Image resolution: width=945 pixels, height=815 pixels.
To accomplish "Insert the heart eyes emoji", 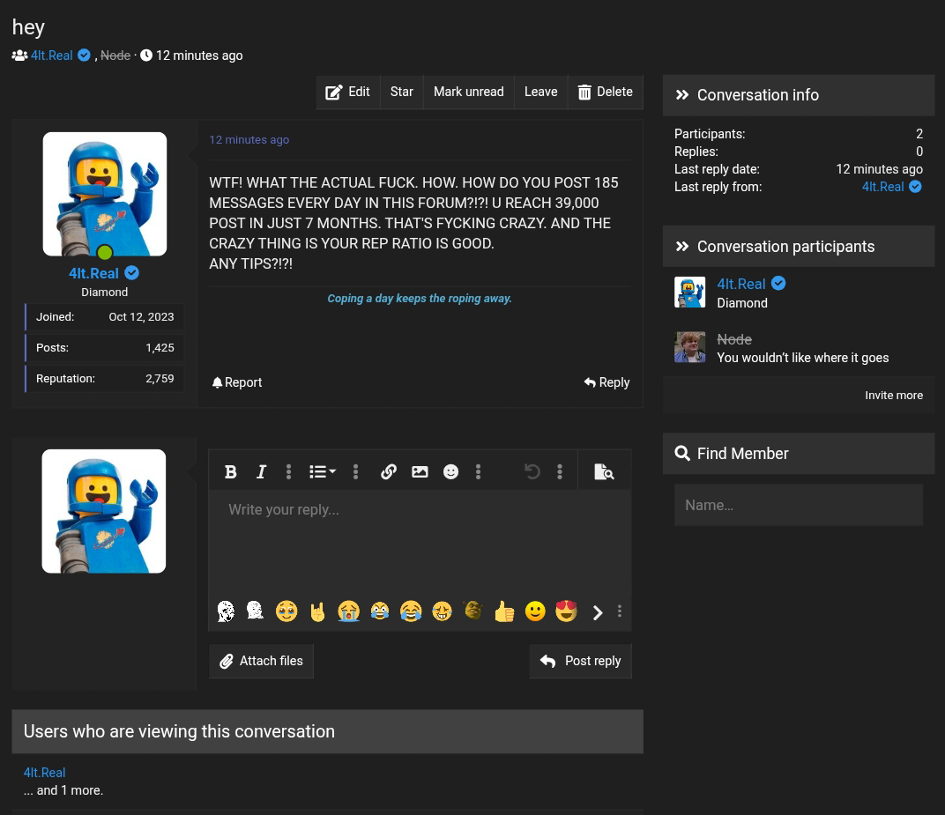I will point(566,611).
